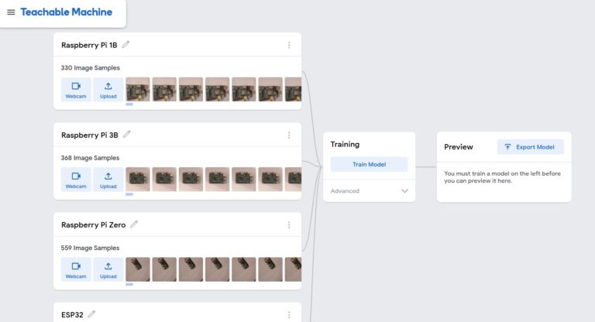
Task: Upload images to Raspberry Pi Zero class
Action: 108,269
